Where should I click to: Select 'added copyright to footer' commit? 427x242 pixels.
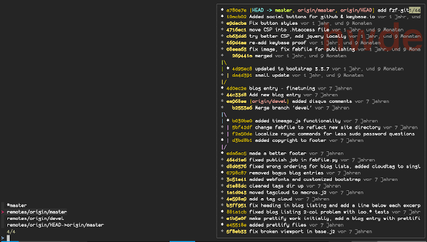pyautogui.click(x=290, y=140)
